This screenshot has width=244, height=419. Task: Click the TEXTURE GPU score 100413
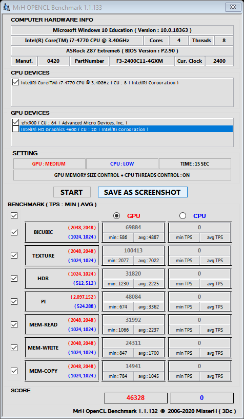tap(133, 250)
